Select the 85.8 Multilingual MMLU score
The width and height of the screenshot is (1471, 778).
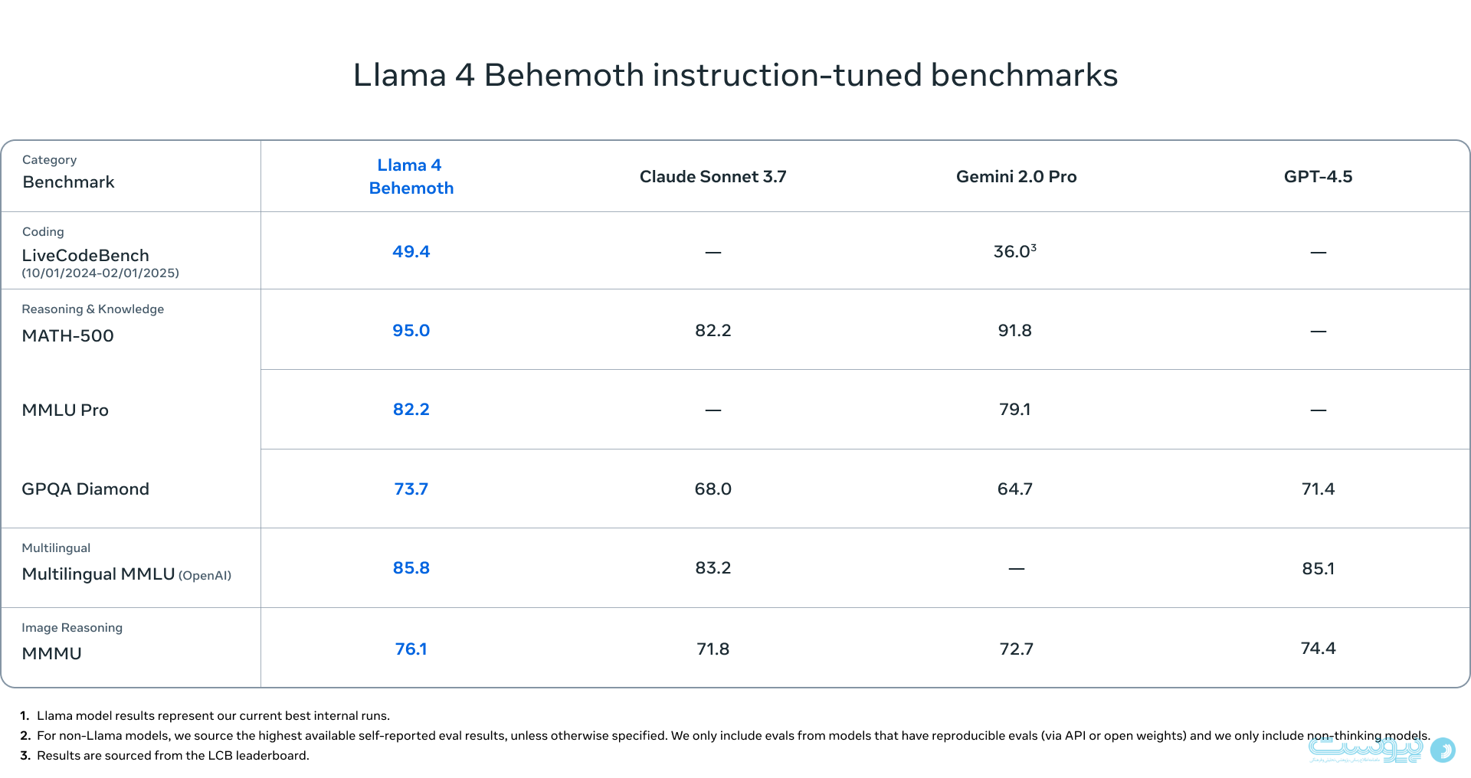[411, 568]
